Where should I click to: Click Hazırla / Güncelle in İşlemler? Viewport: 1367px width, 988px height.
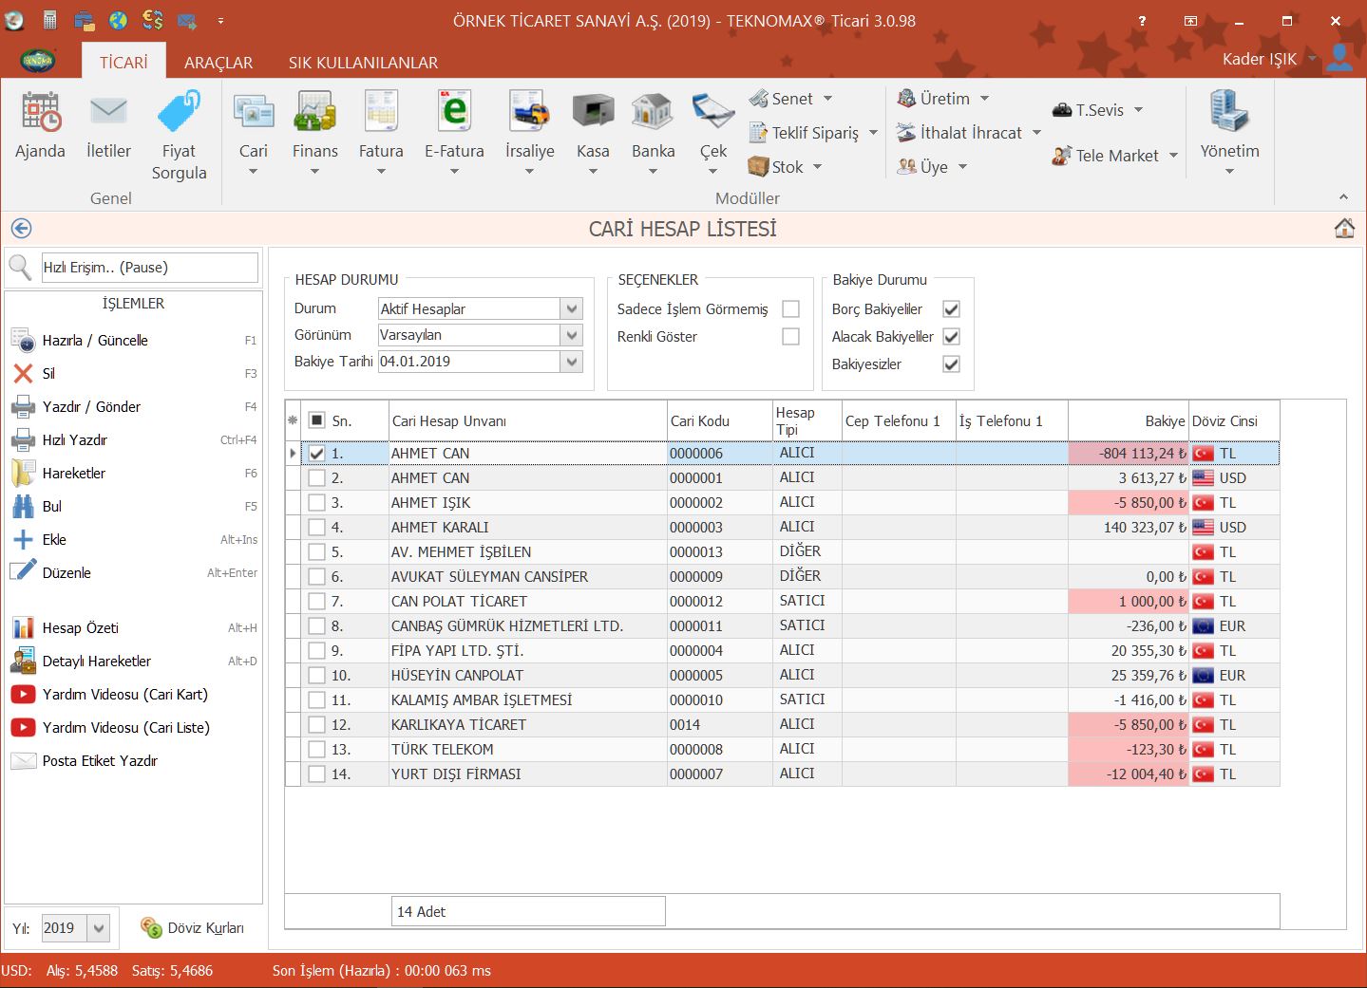[x=95, y=341]
